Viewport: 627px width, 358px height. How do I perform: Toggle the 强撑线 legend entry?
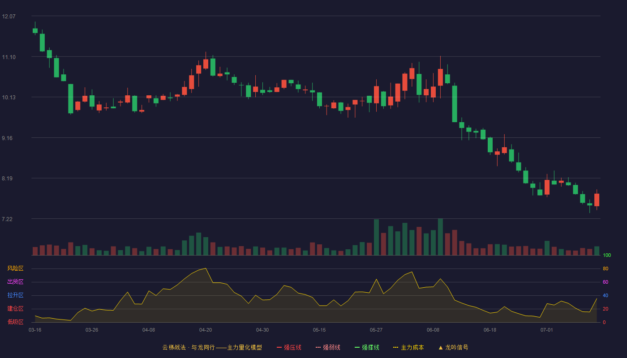point(367,347)
